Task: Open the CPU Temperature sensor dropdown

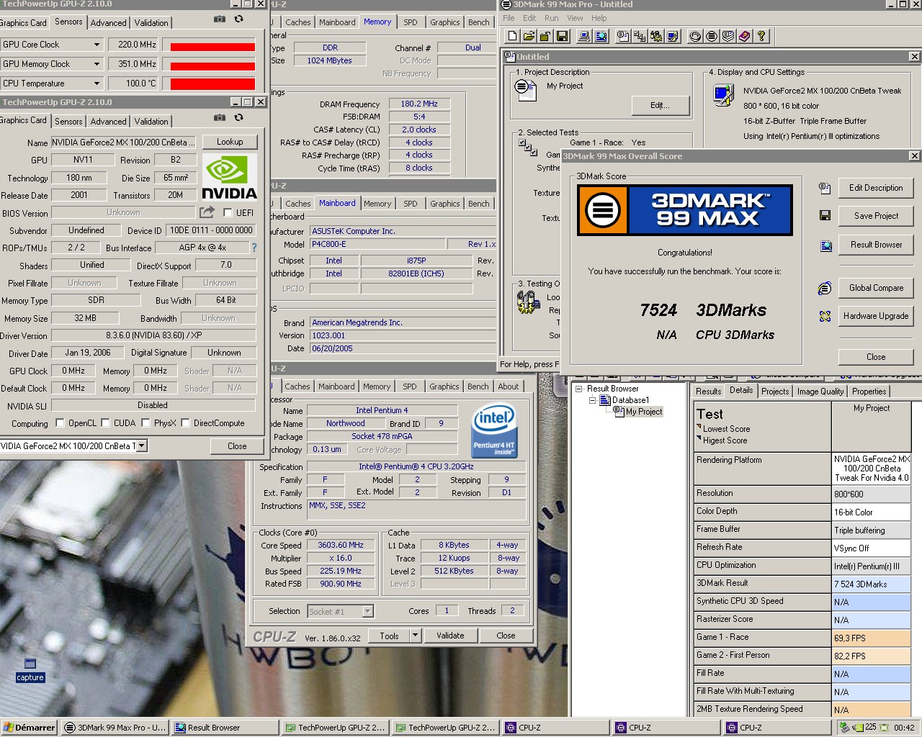Action: click(97, 83)
